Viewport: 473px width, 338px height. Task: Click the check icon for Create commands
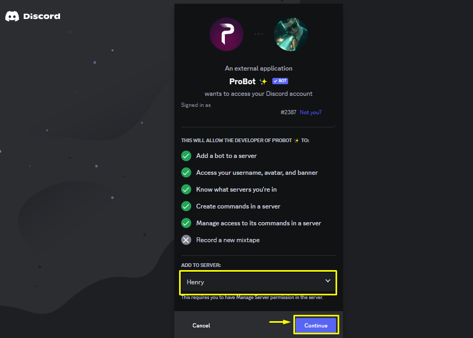(x=186, y=206)
